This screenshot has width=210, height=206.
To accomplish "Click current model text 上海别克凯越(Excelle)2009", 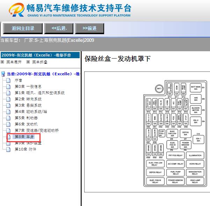I will 64,40.
